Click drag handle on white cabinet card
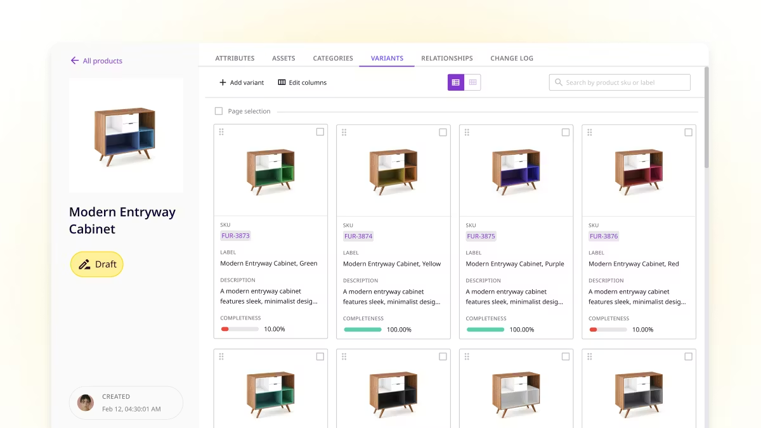Screen dimensions: 761x428 467,356
